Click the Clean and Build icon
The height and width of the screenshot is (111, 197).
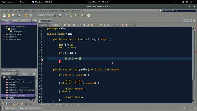[x=71, y=16]
